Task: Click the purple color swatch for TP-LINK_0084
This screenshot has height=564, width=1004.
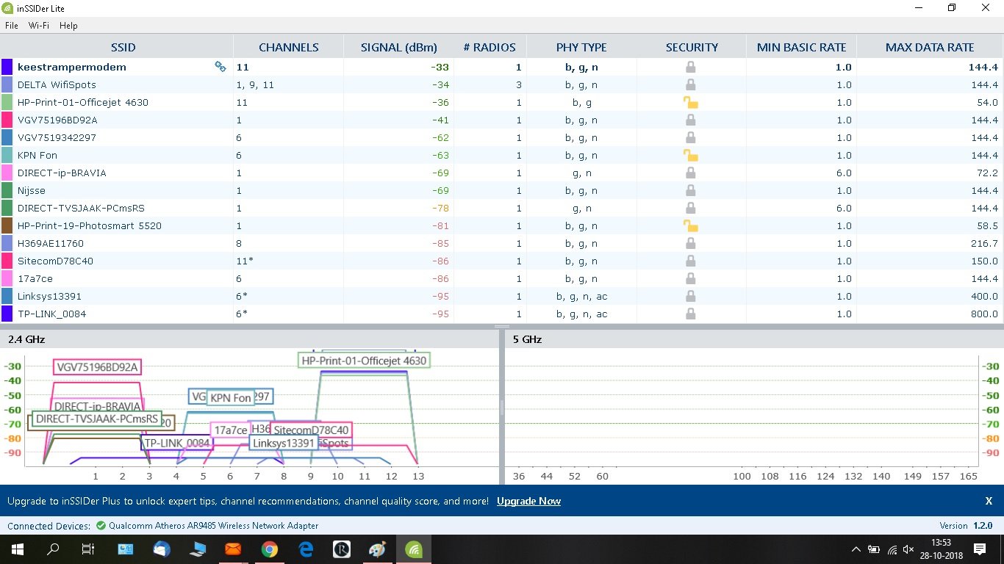Action: pyautogui.click(x=7, y=314)
